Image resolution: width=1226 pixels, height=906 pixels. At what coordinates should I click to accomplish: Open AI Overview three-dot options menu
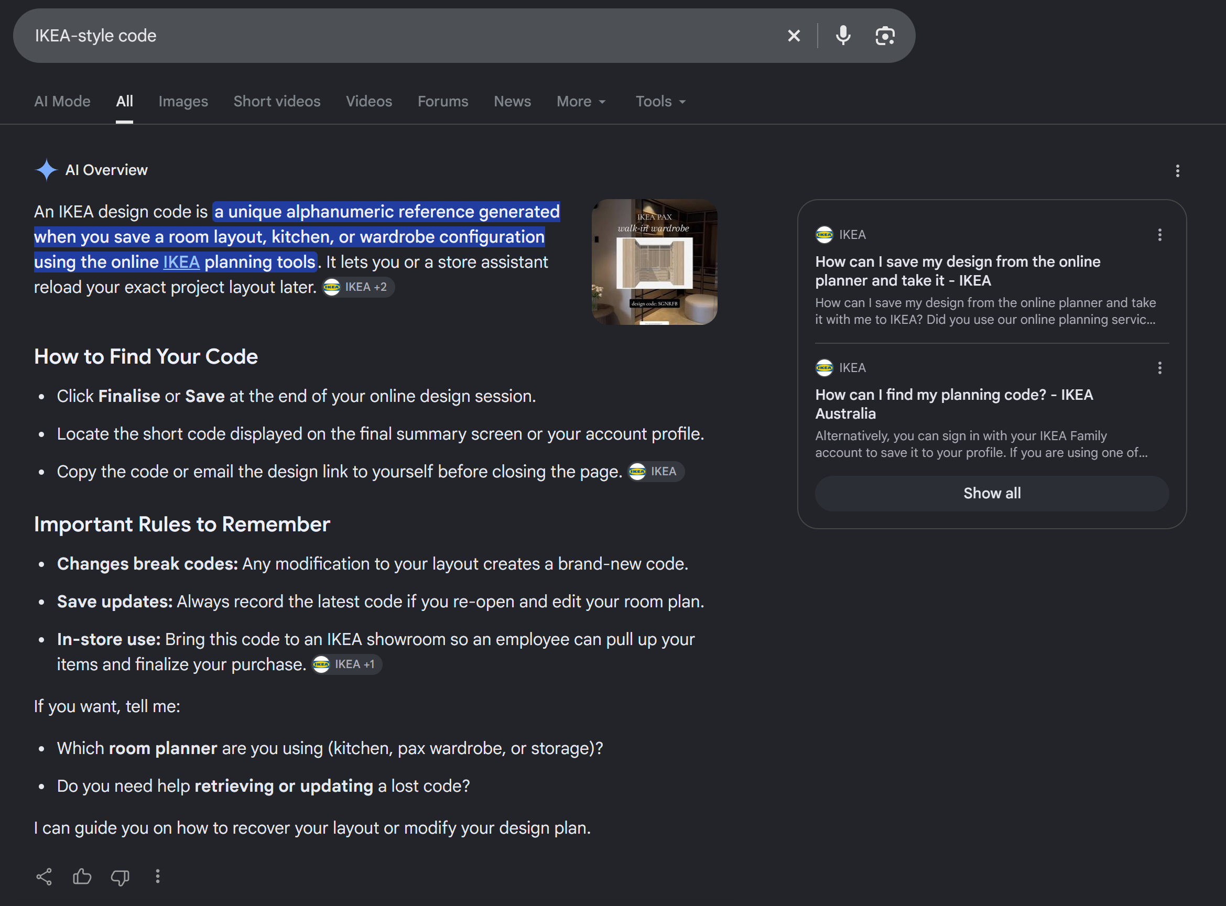coord(1177,171)
